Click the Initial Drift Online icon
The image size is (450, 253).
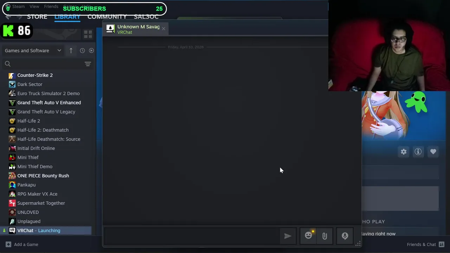click(x=12, y=148)
